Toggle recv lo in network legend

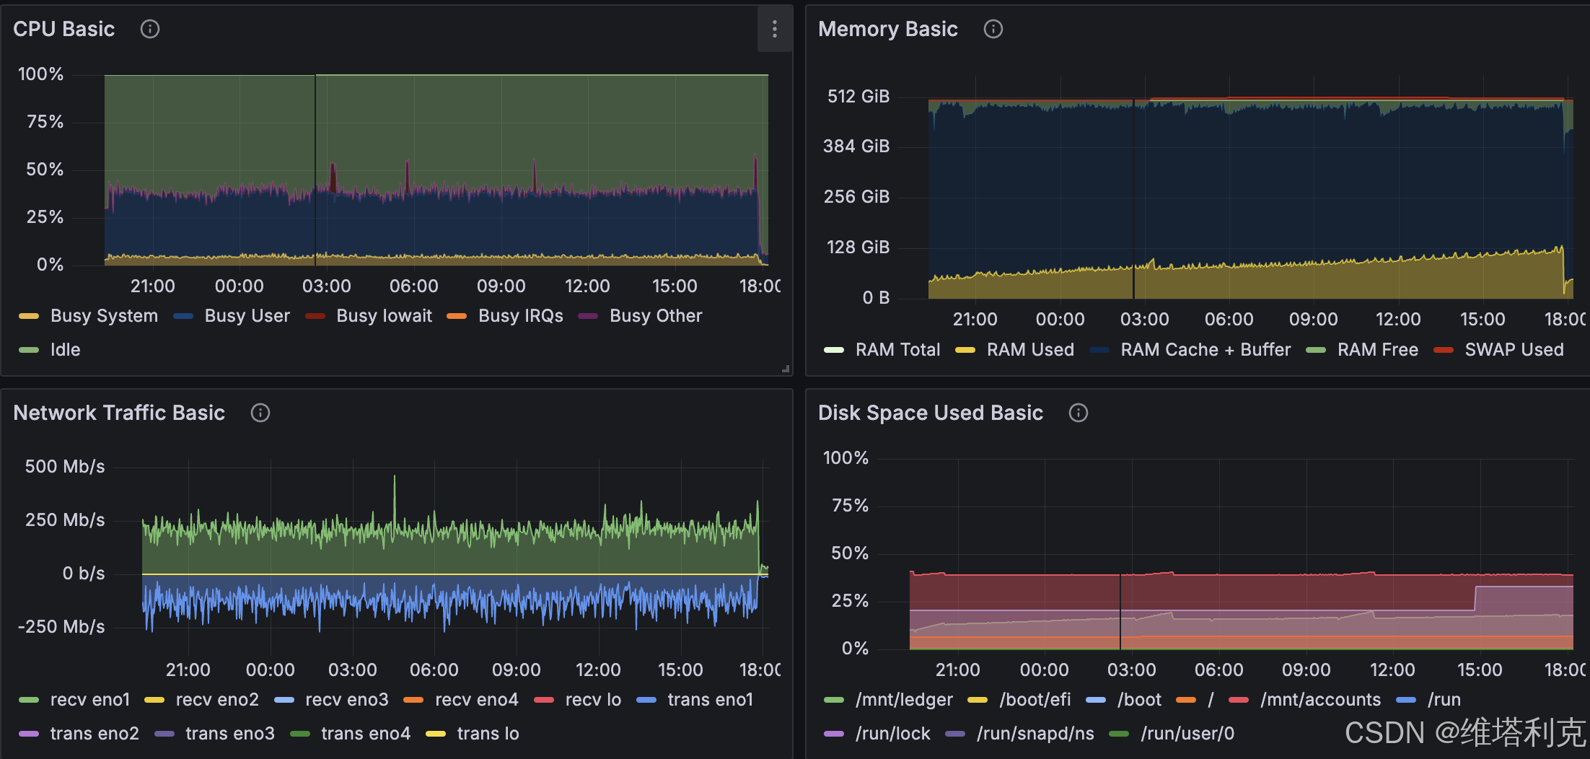coord(593,700)
